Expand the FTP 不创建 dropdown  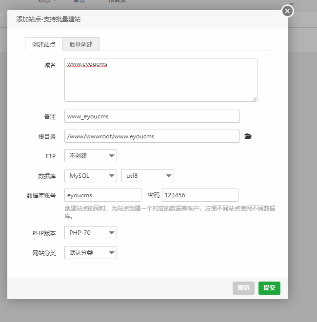click(x=90, y=156)
